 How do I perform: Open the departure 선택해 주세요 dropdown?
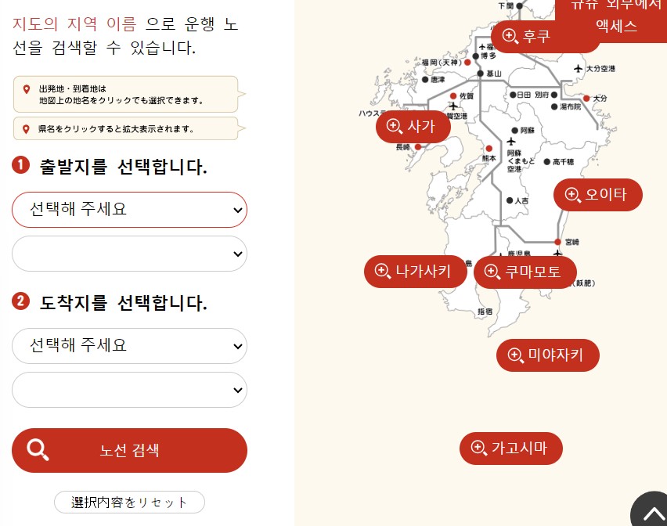129,210
